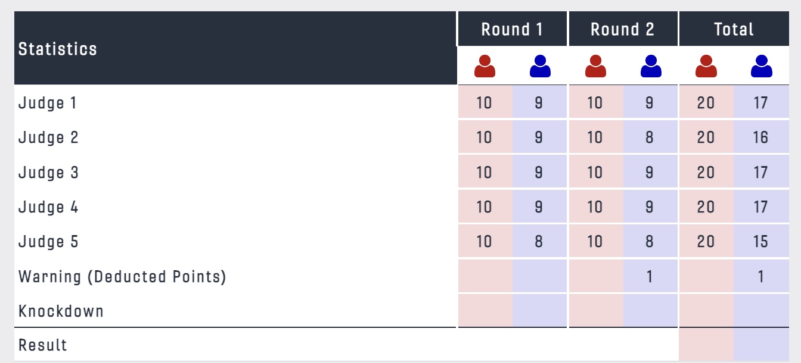
Task: Click the blue boxer icon under Round 1
Action: click(540, 66)
